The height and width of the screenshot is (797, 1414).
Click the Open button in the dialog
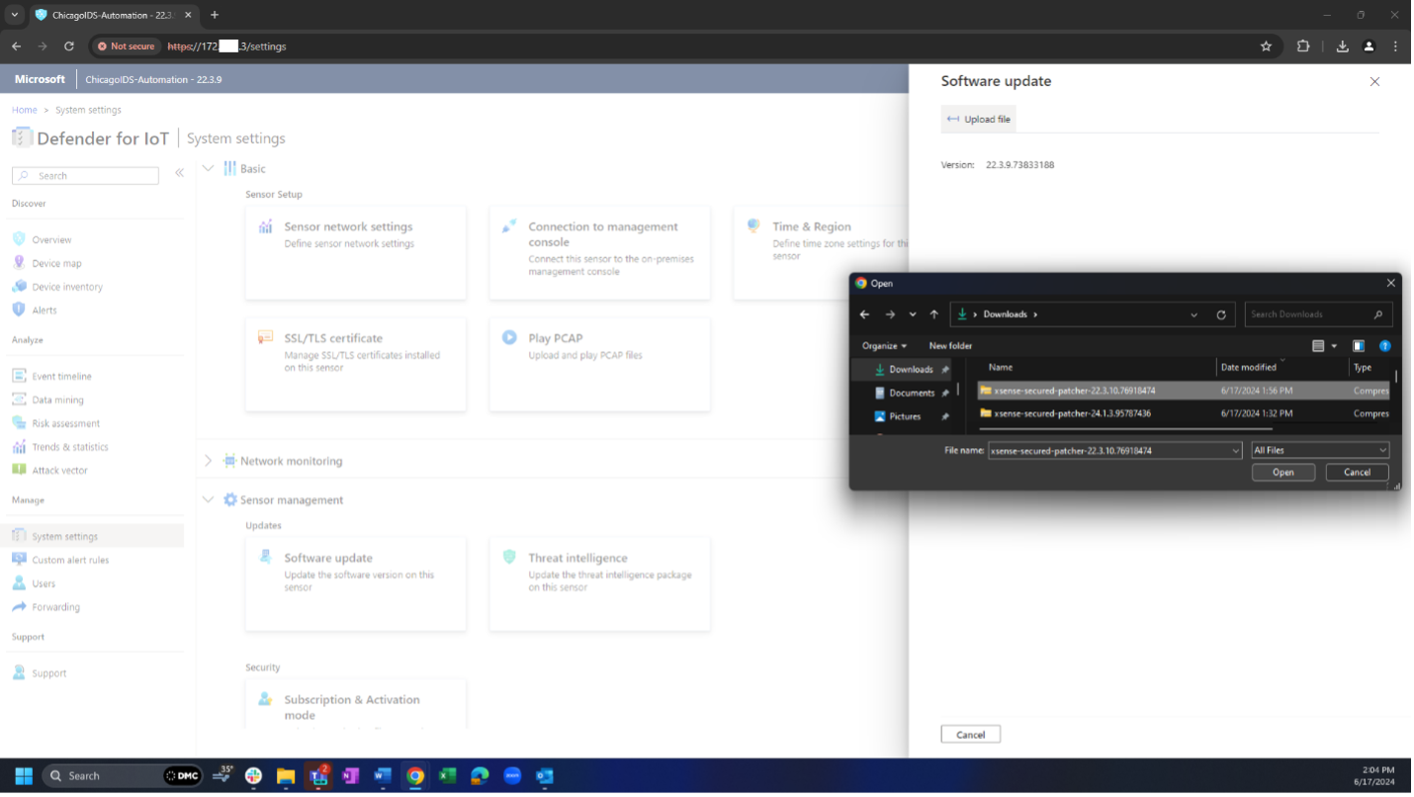click(x=1283, y=473)
